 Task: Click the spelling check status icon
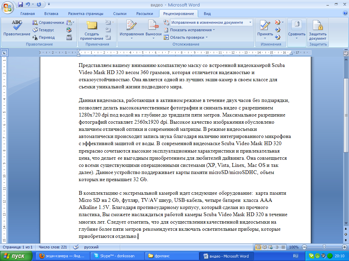point(76,247)
